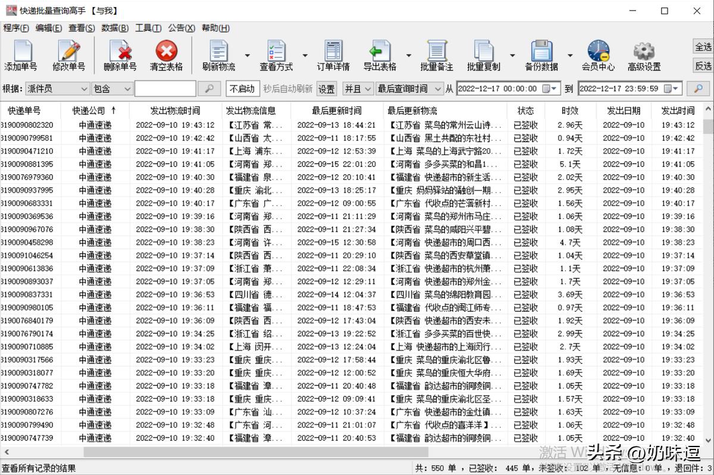Launch 高级设置 advanced settings

644,55
